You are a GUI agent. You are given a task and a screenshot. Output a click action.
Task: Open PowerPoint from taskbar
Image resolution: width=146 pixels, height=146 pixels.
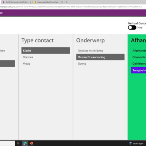(31, 143)
